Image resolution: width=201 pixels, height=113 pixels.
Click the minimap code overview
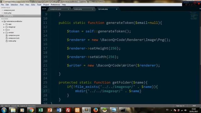(194, 15)
